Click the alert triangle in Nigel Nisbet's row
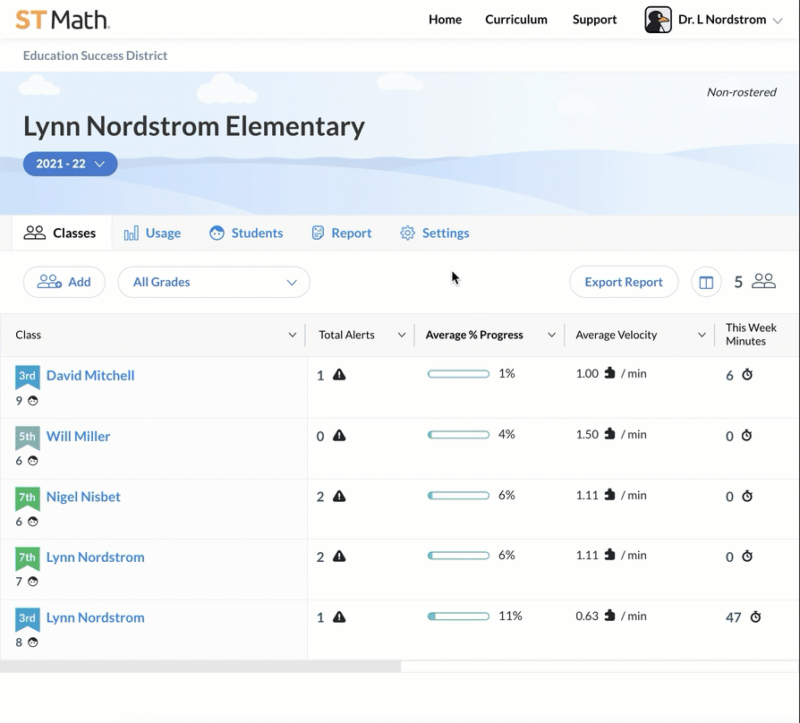The width and height of the screenshot is (800, 723). pos(339,497)
